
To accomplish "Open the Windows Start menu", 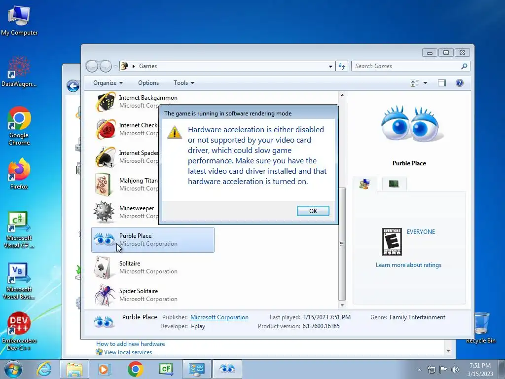I will [13, 369].
